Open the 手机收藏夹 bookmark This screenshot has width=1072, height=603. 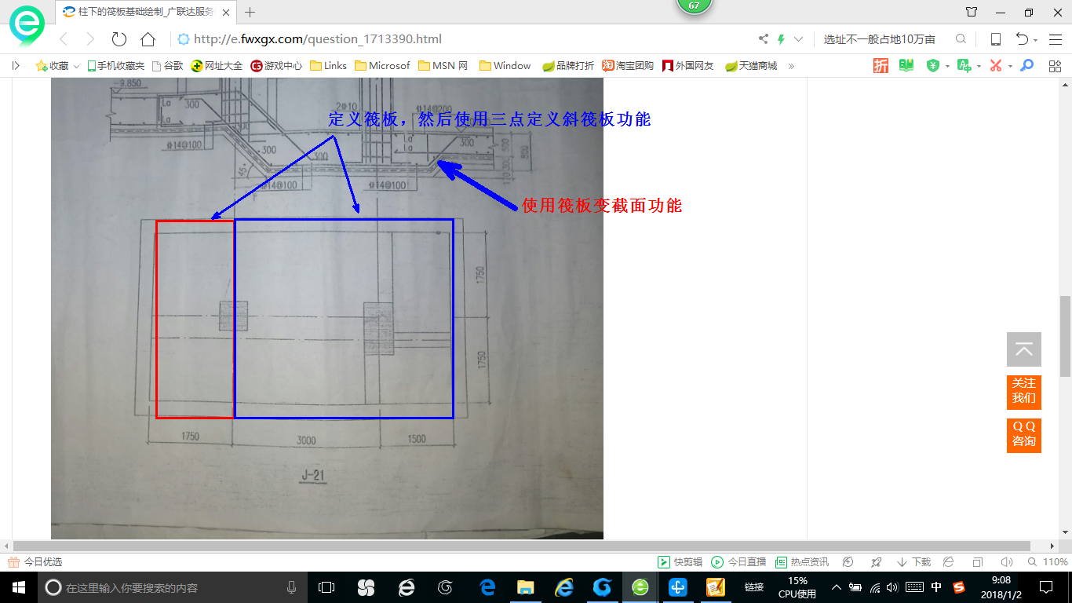click(115, 66)
